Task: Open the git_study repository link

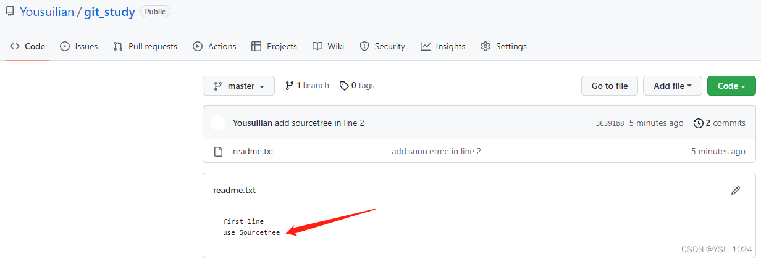Action: point(109,12)
